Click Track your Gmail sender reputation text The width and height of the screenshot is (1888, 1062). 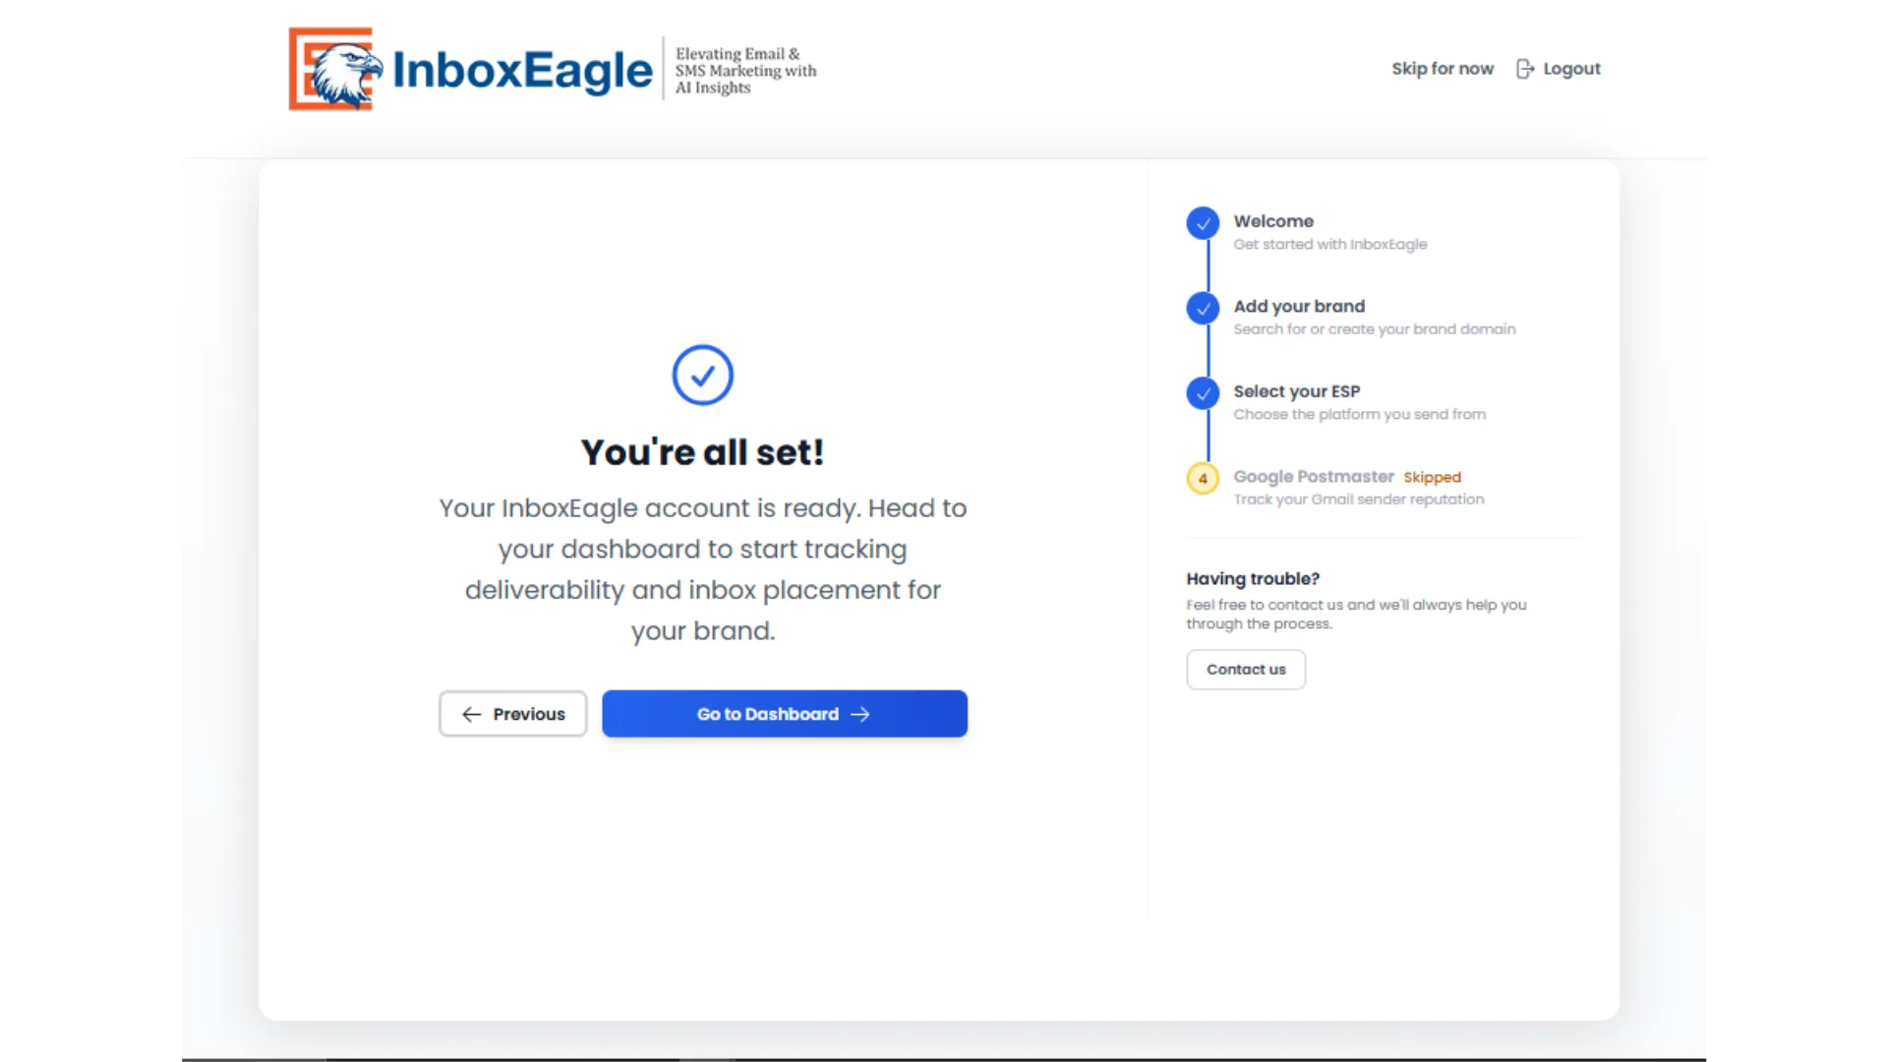pyautogui.click(x=1358, y=500)
